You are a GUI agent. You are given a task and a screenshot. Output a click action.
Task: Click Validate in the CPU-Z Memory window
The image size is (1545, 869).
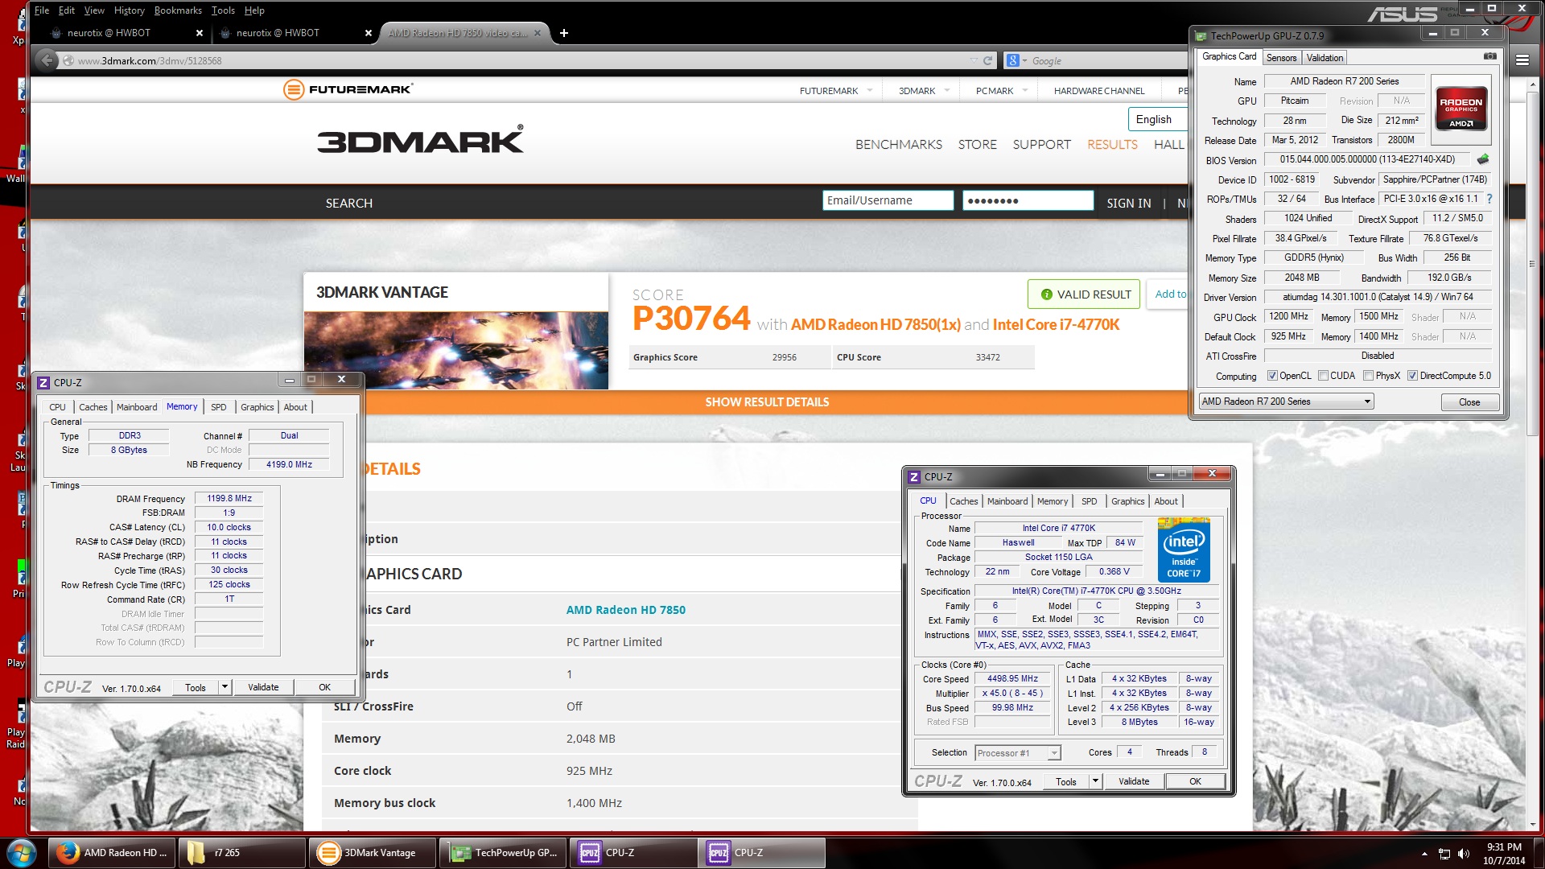[x=263, y=687]
